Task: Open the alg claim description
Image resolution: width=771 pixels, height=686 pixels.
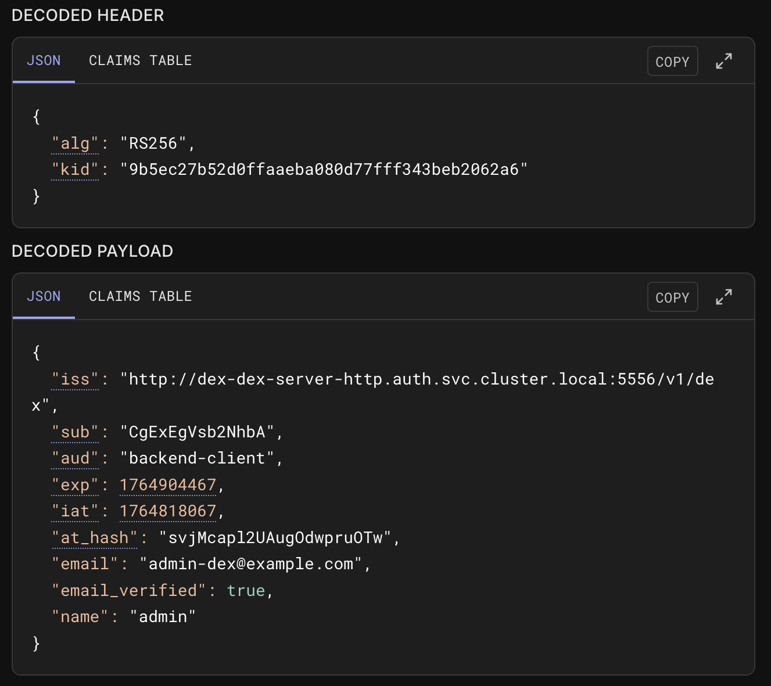Action: tap(75, 143)
